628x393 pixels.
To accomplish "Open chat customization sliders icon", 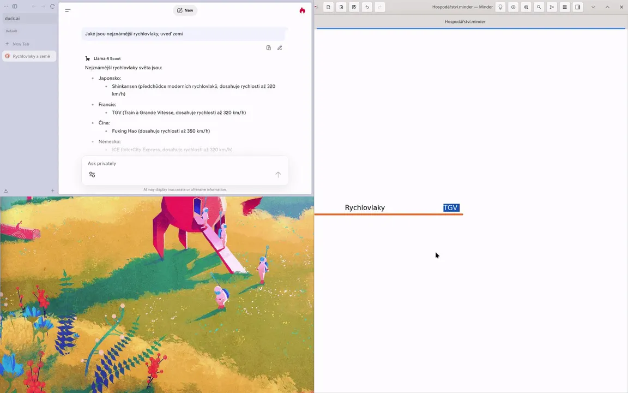I will tap(92, 175).
